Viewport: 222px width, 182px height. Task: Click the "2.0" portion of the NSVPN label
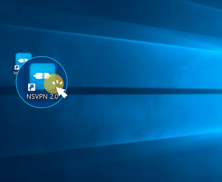pyautogui.click(x=55, y=97)
